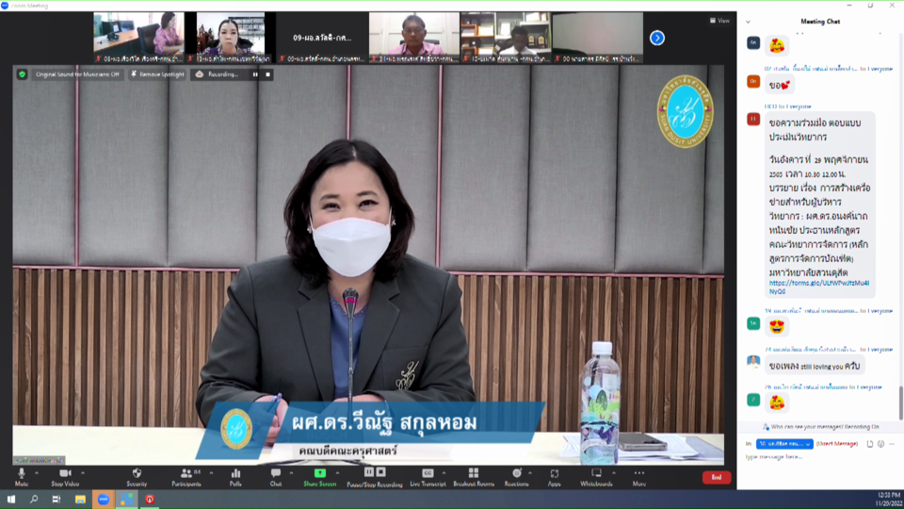This screenshot has width=904, height=509.
Task: Open chat more options ellipsis
Action: pos(892,444)
